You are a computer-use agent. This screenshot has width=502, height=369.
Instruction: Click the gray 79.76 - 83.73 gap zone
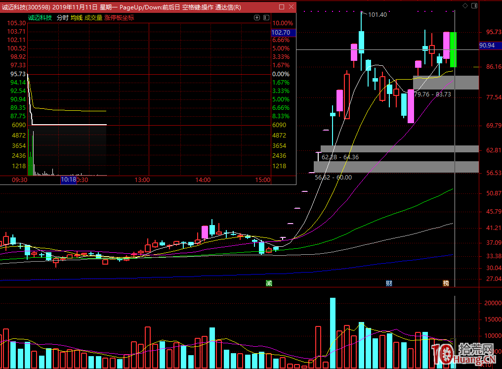(x=446, y=83)
